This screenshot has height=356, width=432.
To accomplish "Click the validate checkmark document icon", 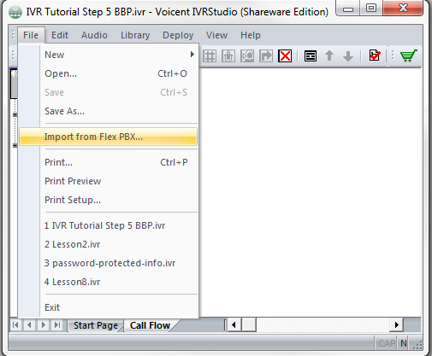I will pyautogui.click(x=375, y=55).
